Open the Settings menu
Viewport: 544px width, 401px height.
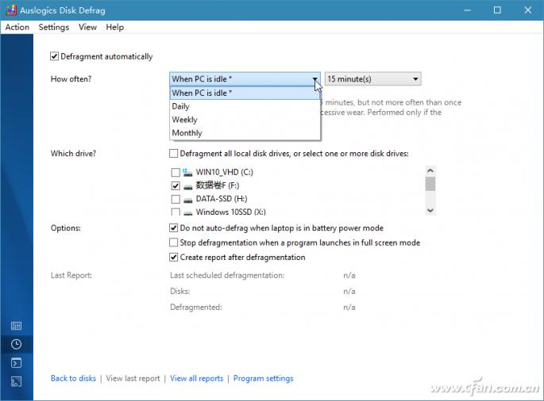54,27
